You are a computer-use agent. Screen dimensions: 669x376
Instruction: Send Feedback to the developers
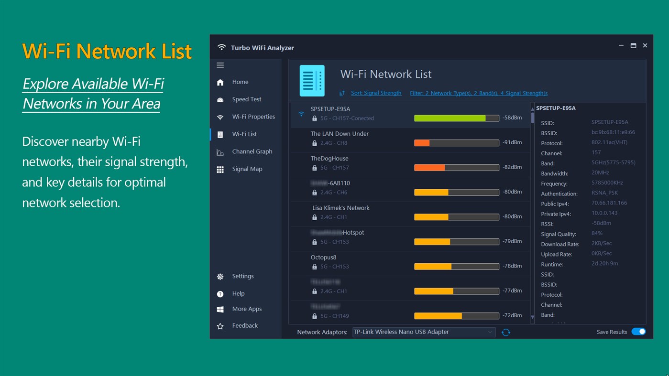tap(244, 325)
